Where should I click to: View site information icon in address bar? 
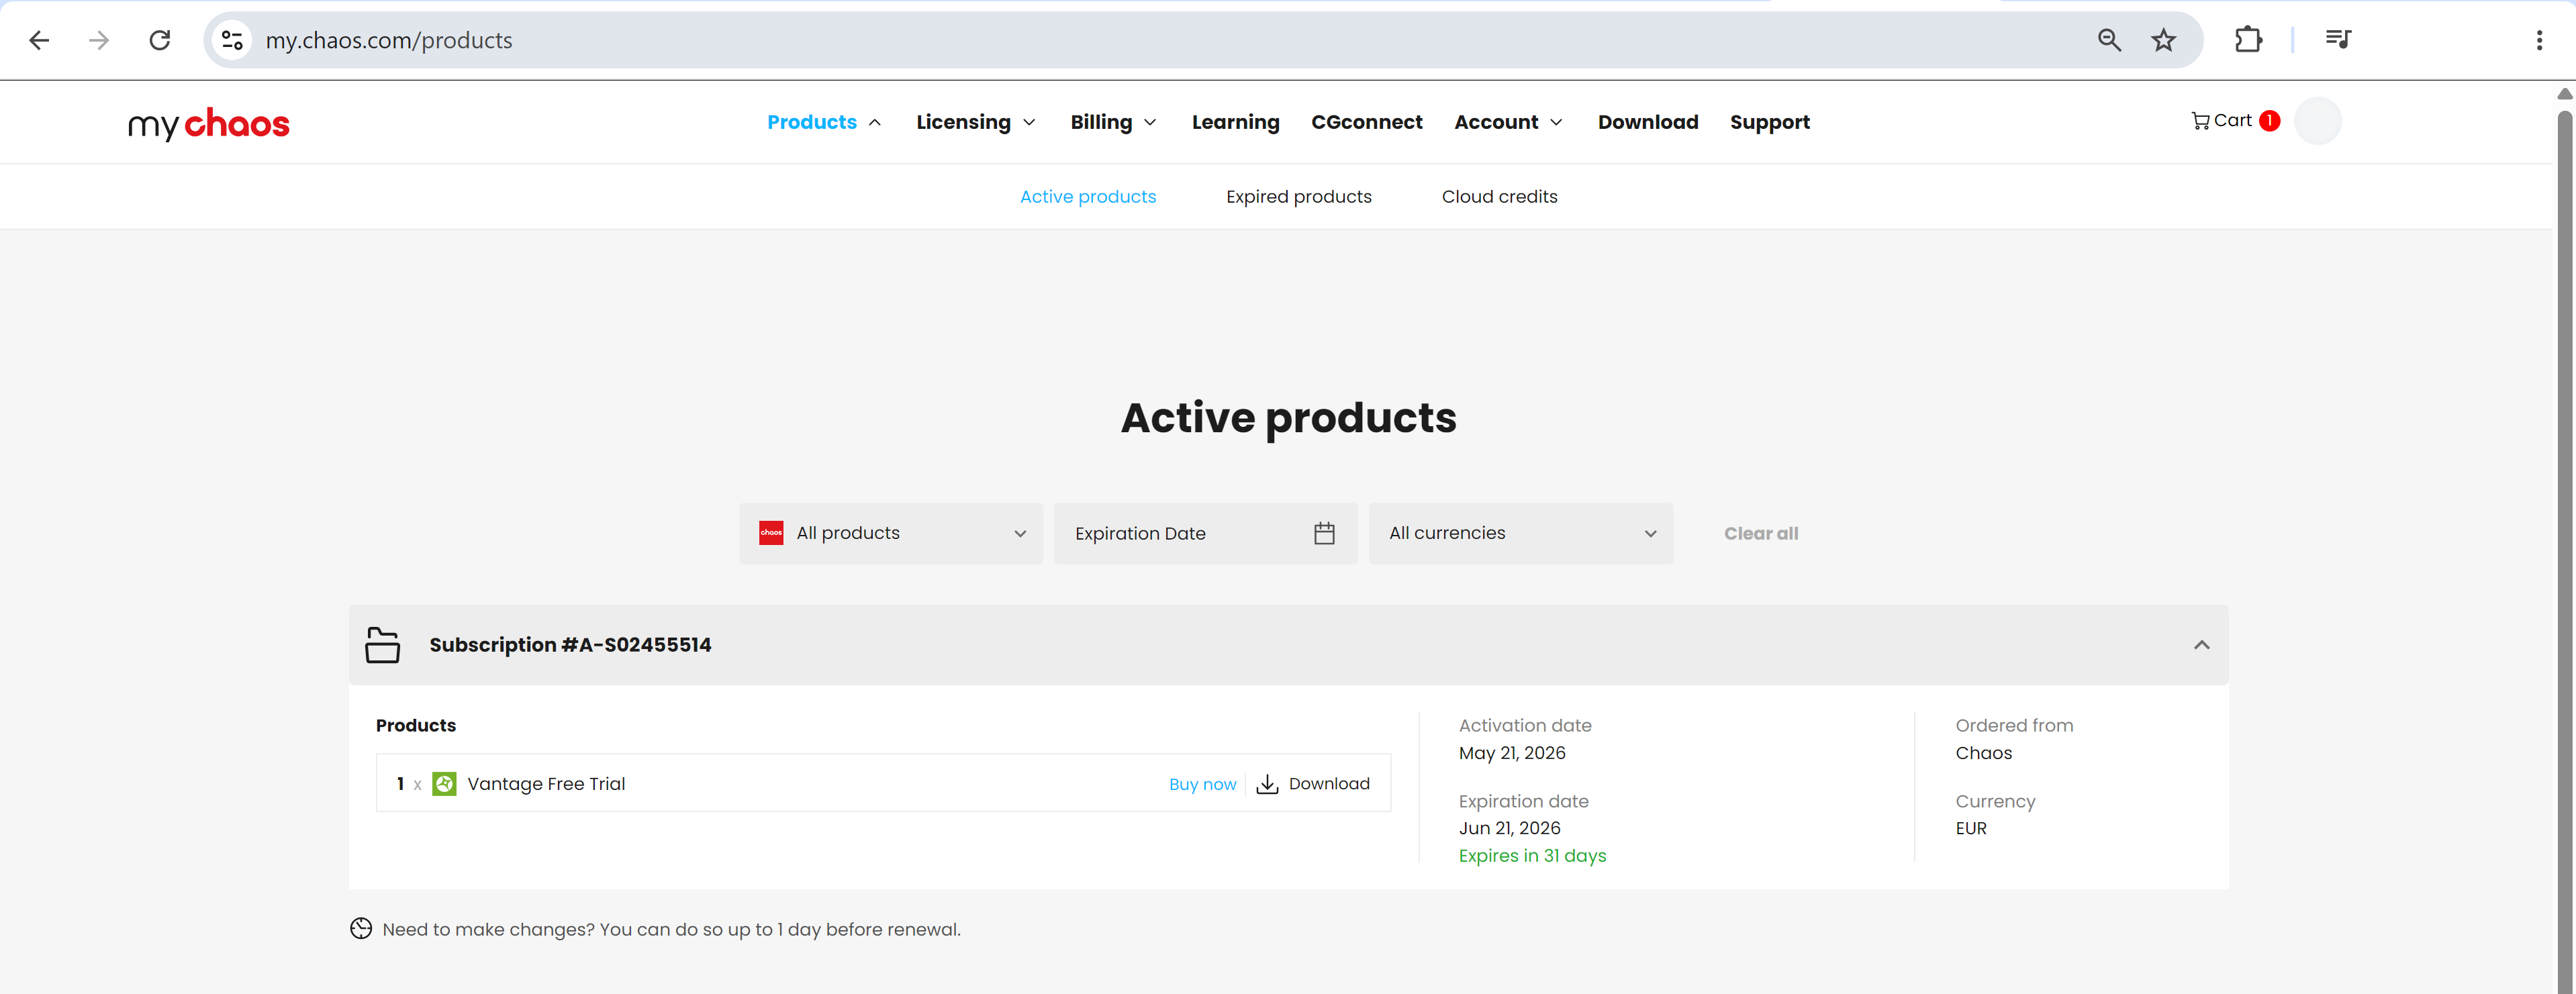[x=232, y=40]
